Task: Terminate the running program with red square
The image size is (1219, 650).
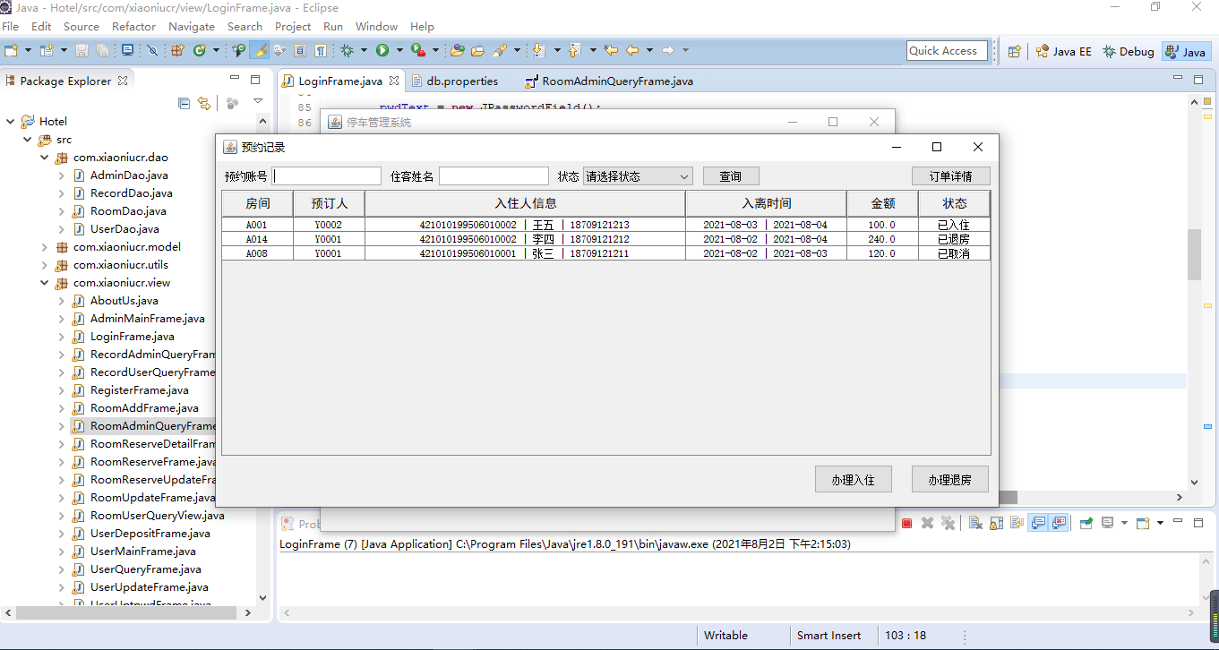Action: tap(906, 523)
